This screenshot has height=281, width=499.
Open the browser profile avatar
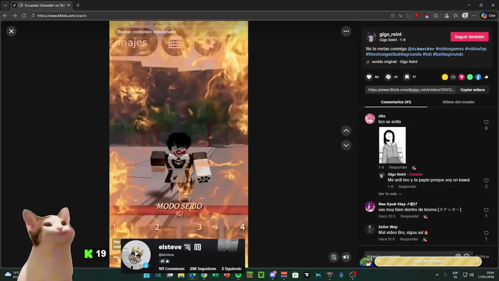(x=465, y=16)
